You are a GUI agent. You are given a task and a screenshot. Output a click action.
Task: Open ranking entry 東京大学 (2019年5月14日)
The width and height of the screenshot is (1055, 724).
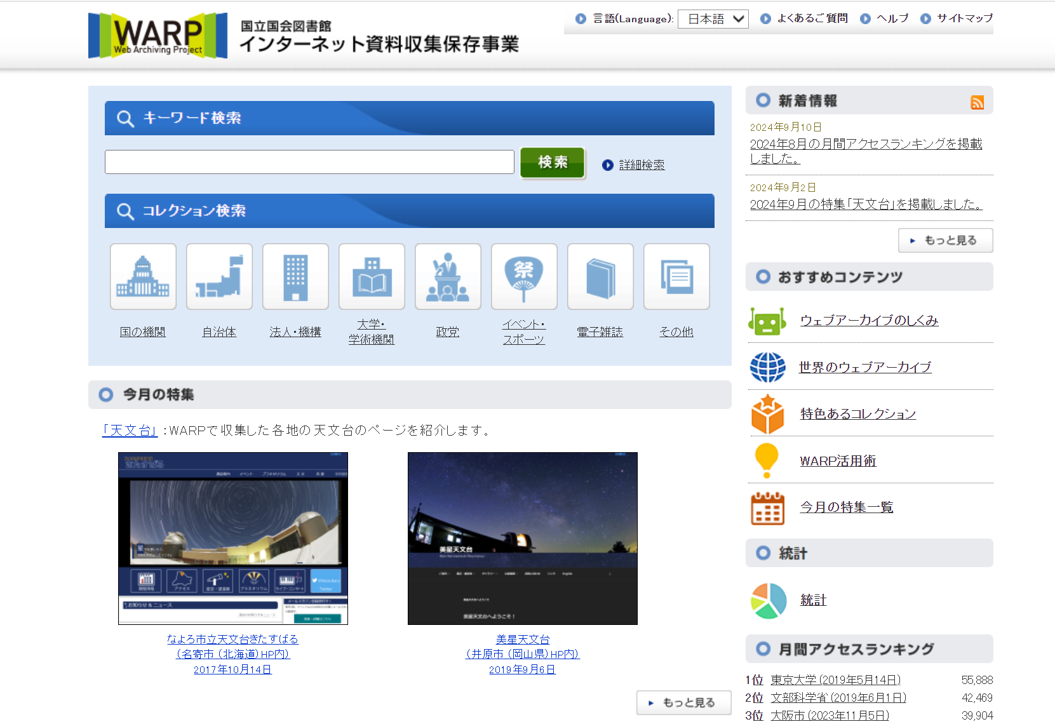coord(835,680)
